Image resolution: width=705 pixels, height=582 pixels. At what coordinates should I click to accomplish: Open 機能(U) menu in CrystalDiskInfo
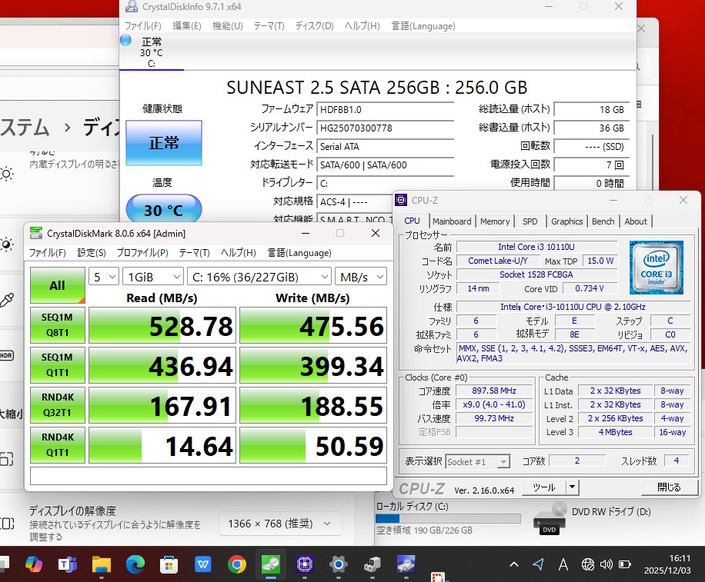click(228, 26)
